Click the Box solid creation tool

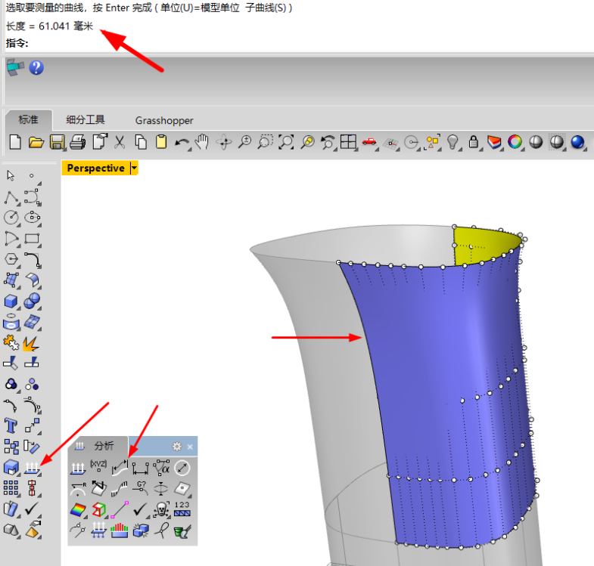[11, 302]
